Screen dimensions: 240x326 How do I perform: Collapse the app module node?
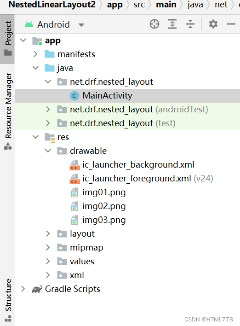tap(23, 40)
